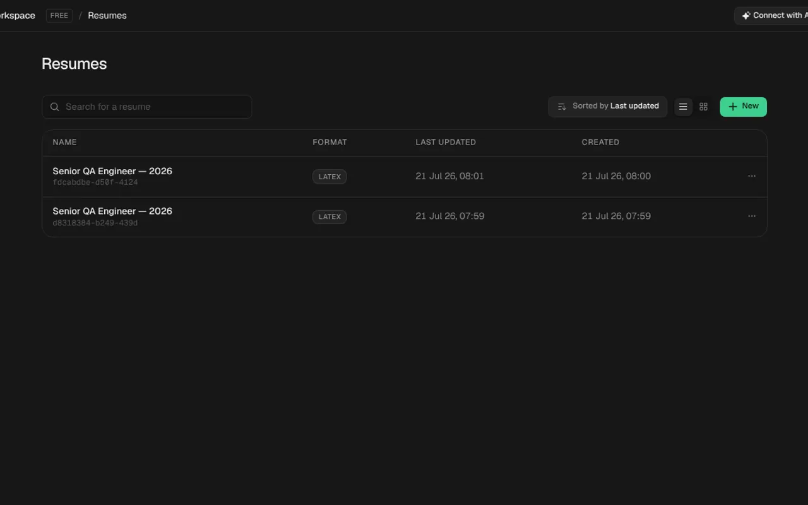Click LATEX badge in row updated 08:01
Screen dimensions: 808x505
(330, 177)
